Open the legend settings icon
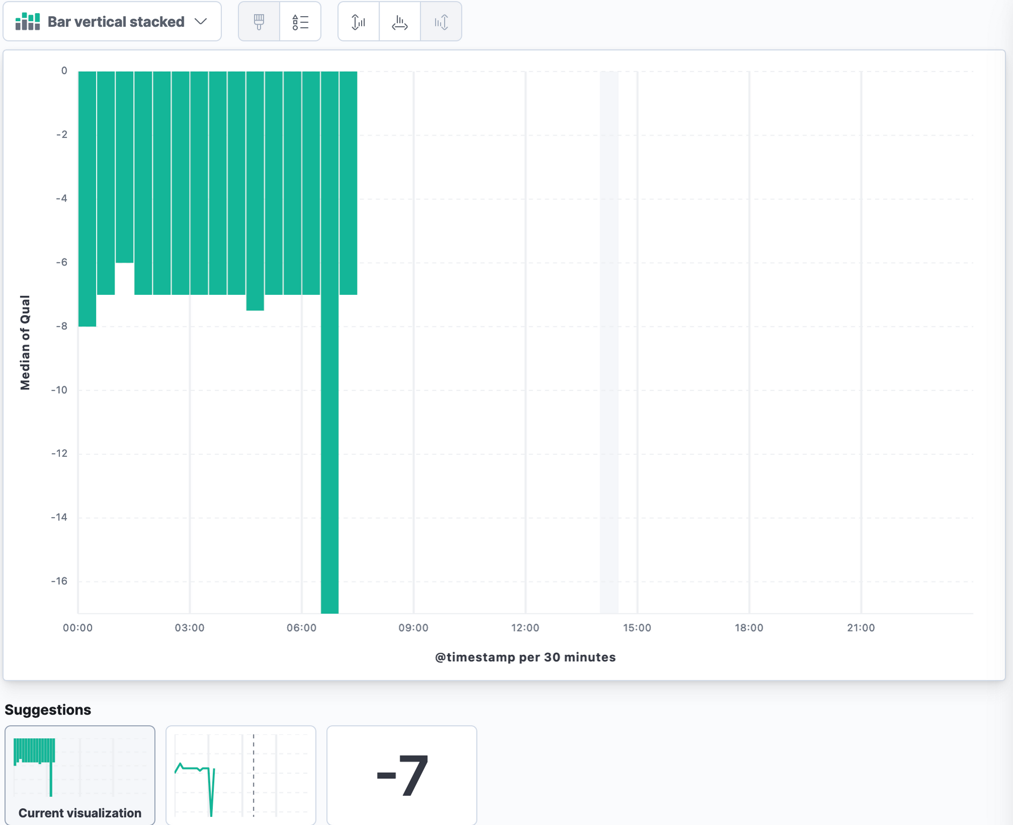The image size is (1013, 825). point(300,22)
